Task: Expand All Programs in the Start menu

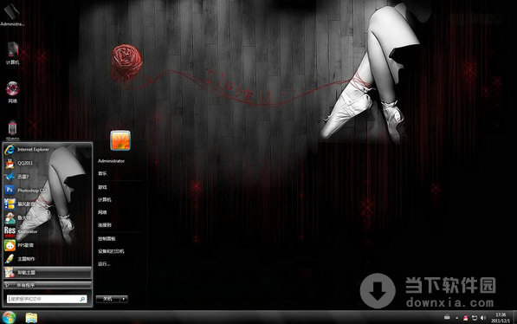Action: click(x=48, y=285)
